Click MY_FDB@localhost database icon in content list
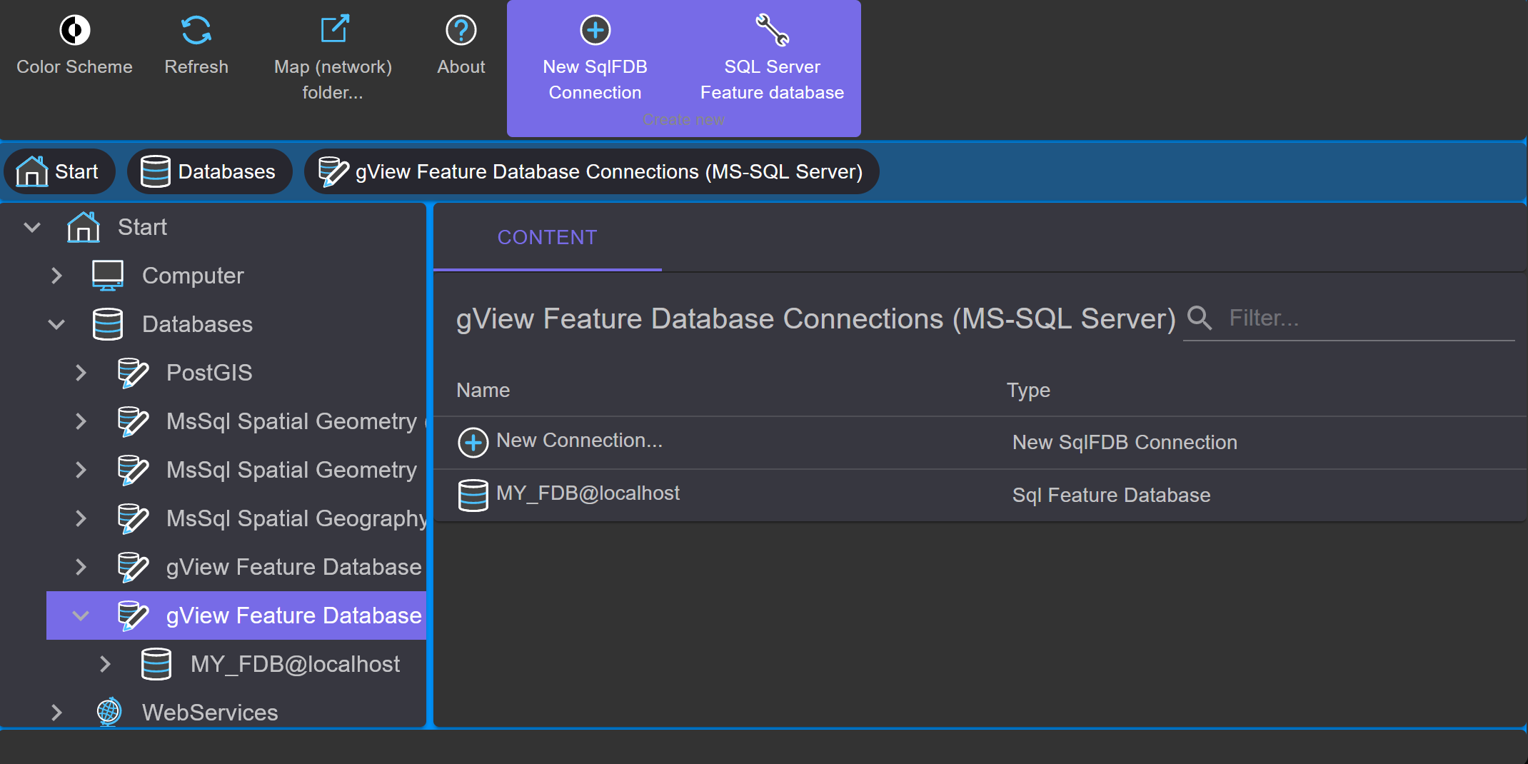 tap(473, 496)
